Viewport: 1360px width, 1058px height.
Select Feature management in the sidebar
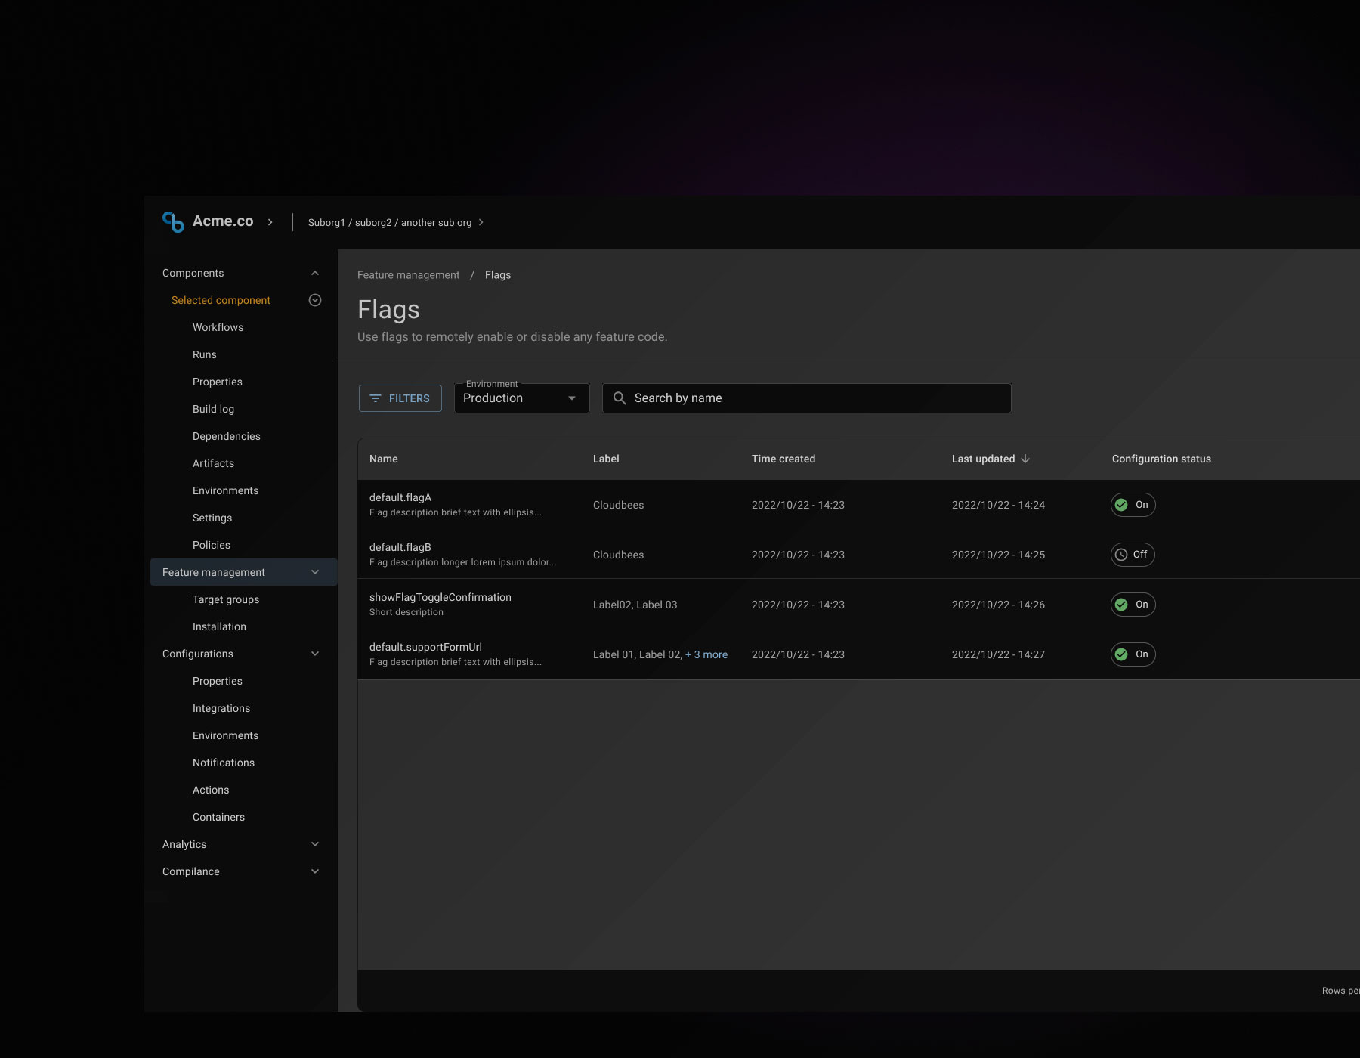point(214,572)
